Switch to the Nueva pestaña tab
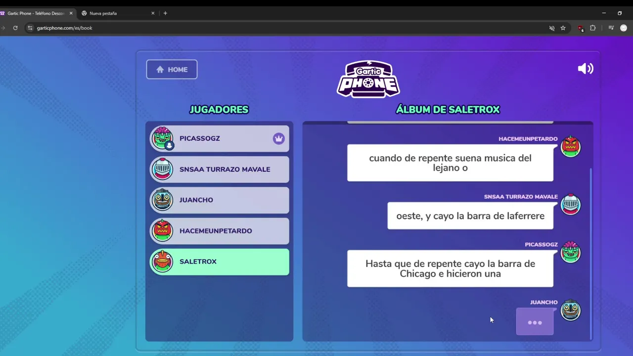633x356 pixels. [x=119, y=13]
